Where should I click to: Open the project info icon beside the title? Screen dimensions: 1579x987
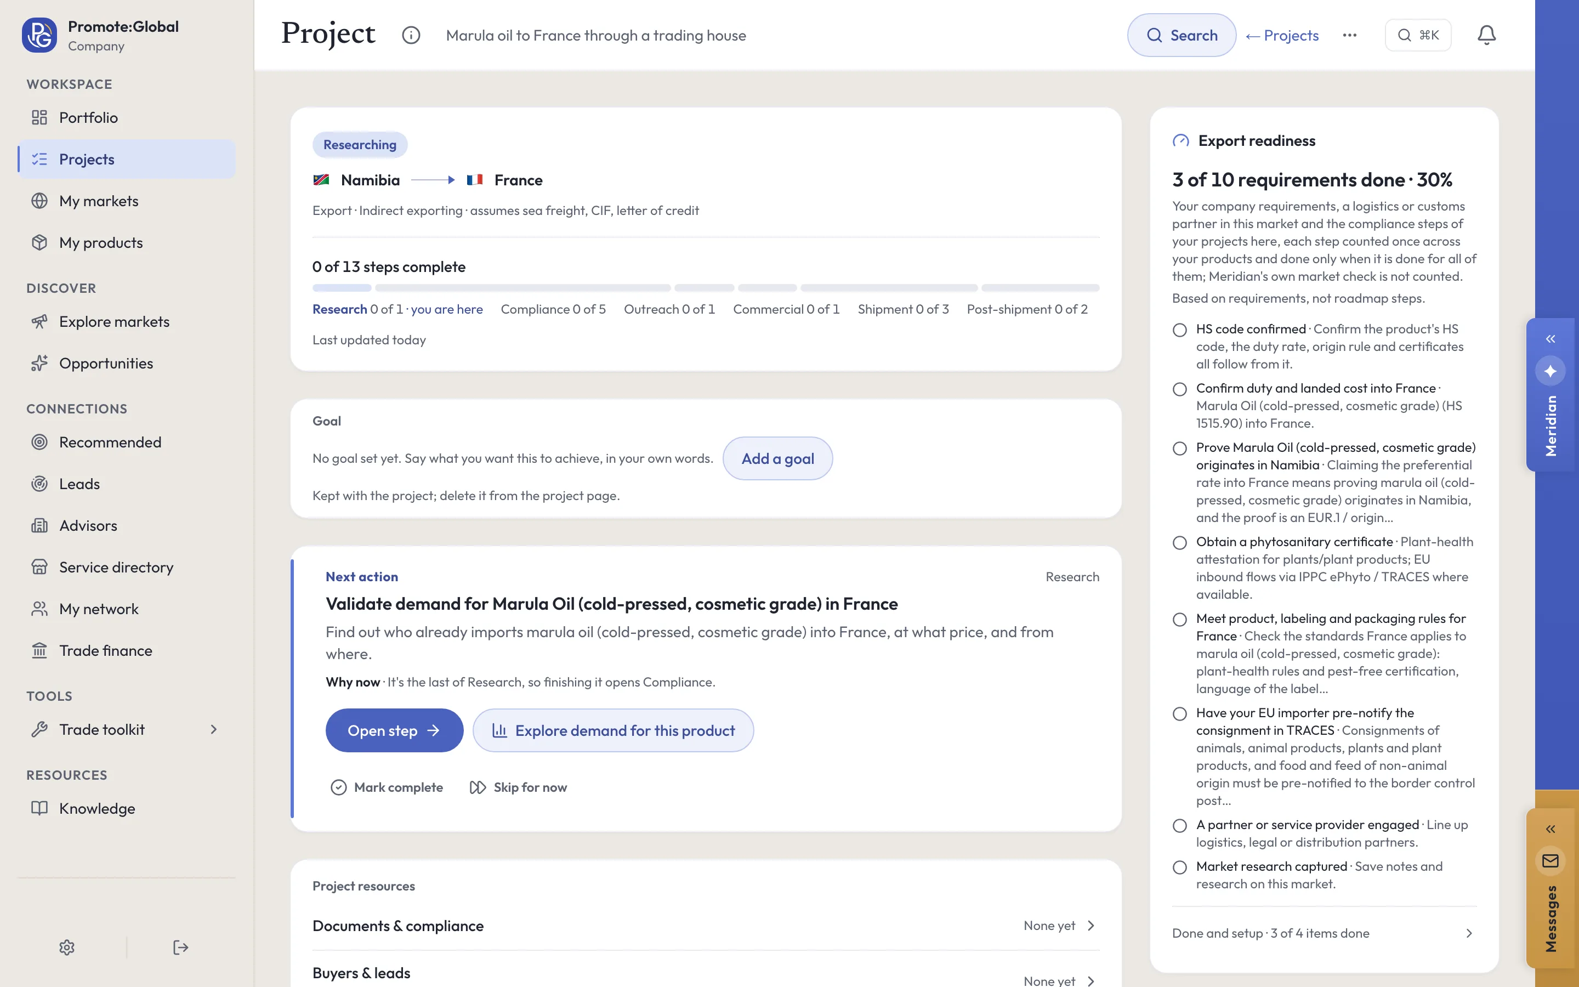tap(411, 35)
